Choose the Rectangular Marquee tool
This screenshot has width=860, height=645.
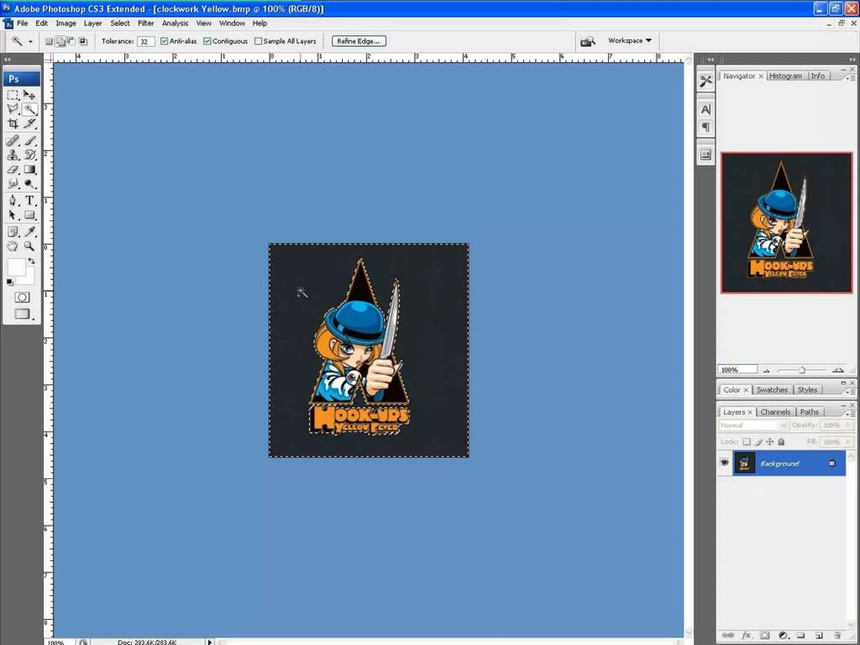click(x=13, y=95)
